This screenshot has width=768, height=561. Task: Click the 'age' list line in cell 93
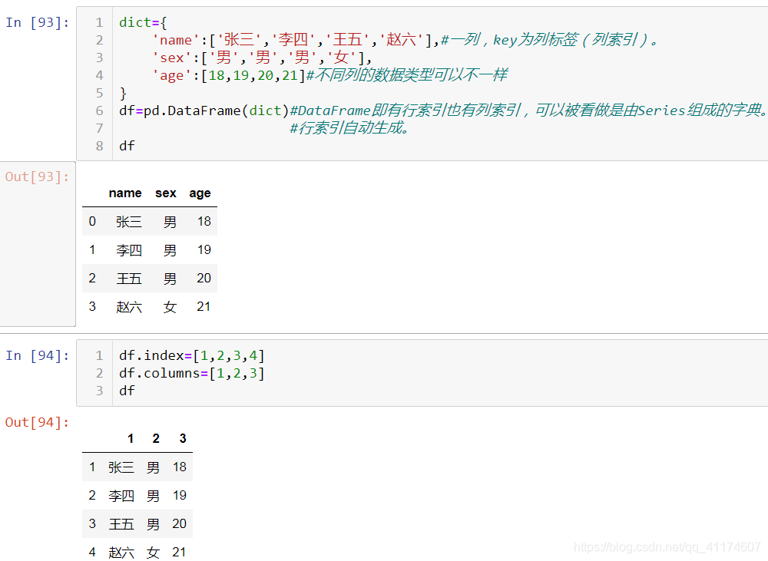(329, 75)
